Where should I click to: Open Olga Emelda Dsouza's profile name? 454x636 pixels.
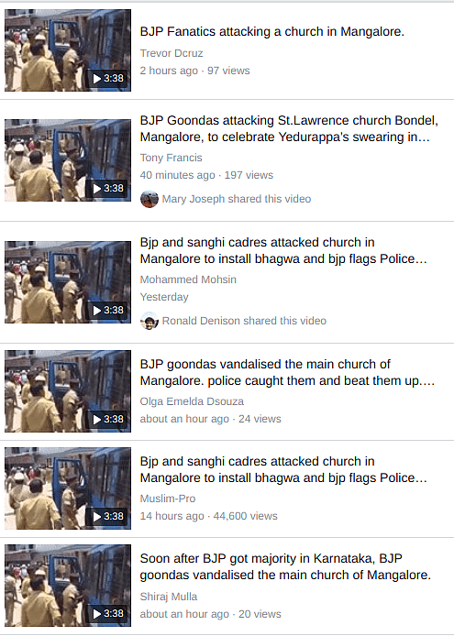(192, 401)
